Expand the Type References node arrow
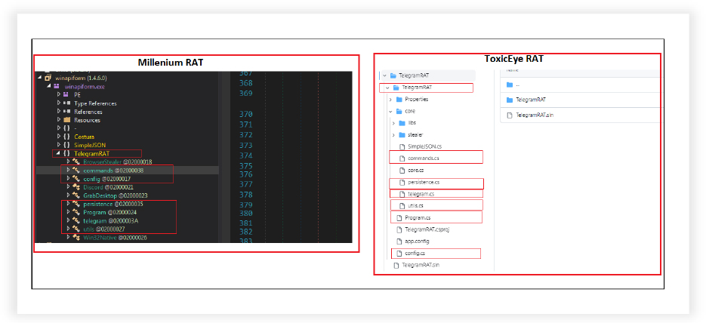This screenshot has height=323, width=706. [59, 103]
